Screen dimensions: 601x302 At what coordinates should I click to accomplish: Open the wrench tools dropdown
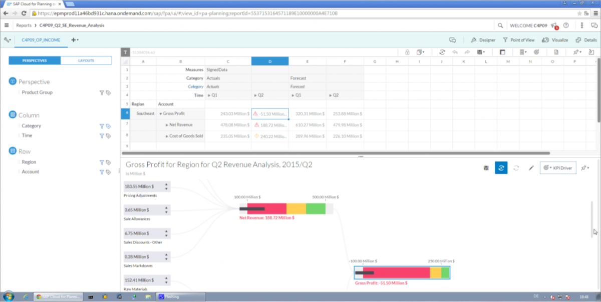[x=7, y=40]
